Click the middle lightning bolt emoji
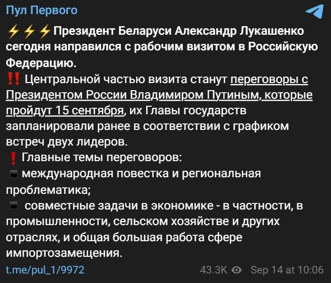 click(30, 33)
